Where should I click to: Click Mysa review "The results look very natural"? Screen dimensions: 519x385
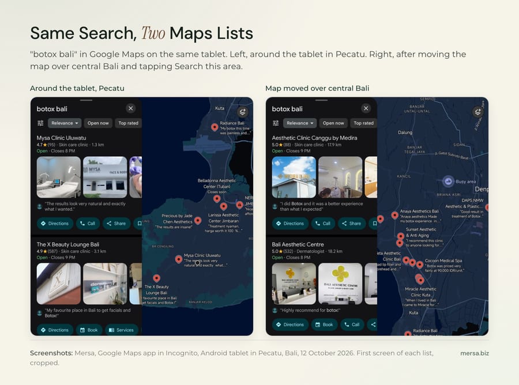click(x=85, y=206)
